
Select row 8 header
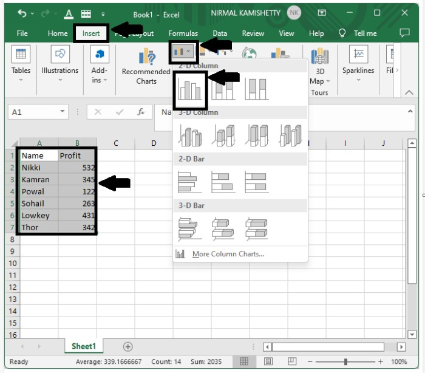[x=12, y=239]
